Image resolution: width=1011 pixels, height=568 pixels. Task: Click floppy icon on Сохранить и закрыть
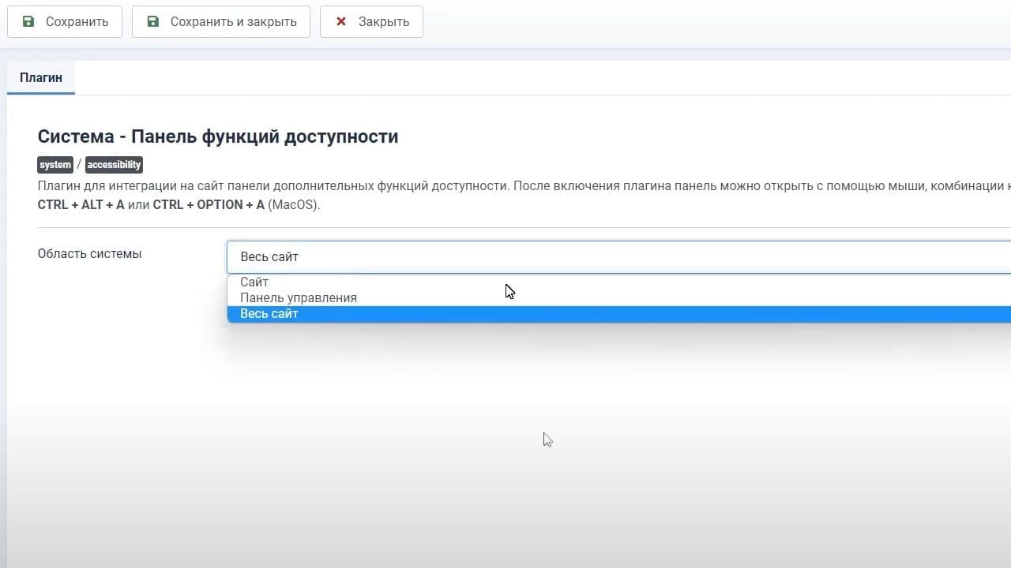153,21
